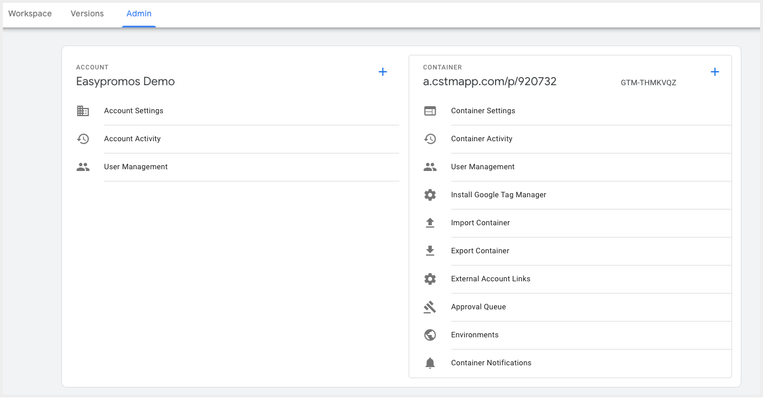
Task: Click the account name Easypromos Demo
Action: pyautogui.click(x=126, y=82)
